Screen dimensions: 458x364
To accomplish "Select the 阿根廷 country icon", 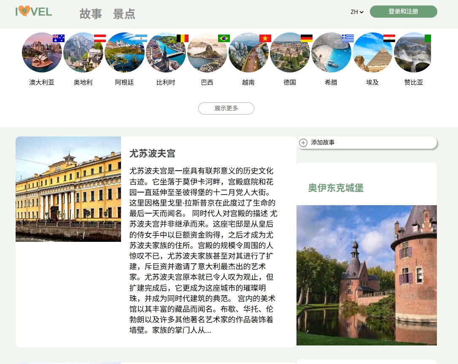I will pos(124,52).
